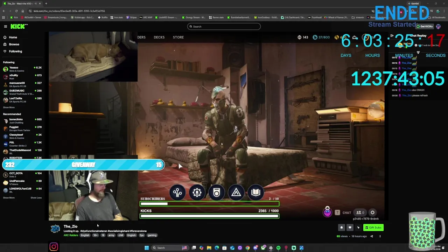Open ThatDudeMasood recommended channel
Viewport: 448px width, 252px height.
pos(22,152)
